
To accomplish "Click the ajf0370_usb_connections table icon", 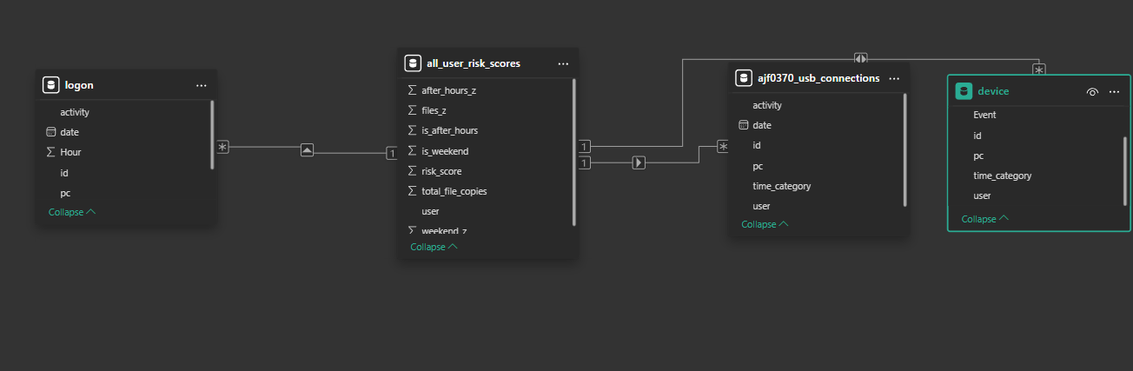I will pyautogui.click(x=744, y=78).
